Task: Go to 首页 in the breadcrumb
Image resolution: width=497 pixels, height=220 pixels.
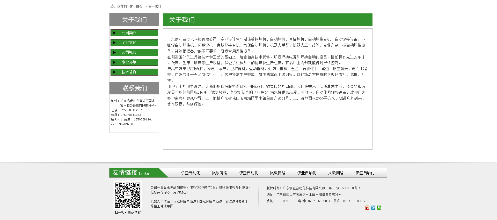Action: [x=139, y=6]
